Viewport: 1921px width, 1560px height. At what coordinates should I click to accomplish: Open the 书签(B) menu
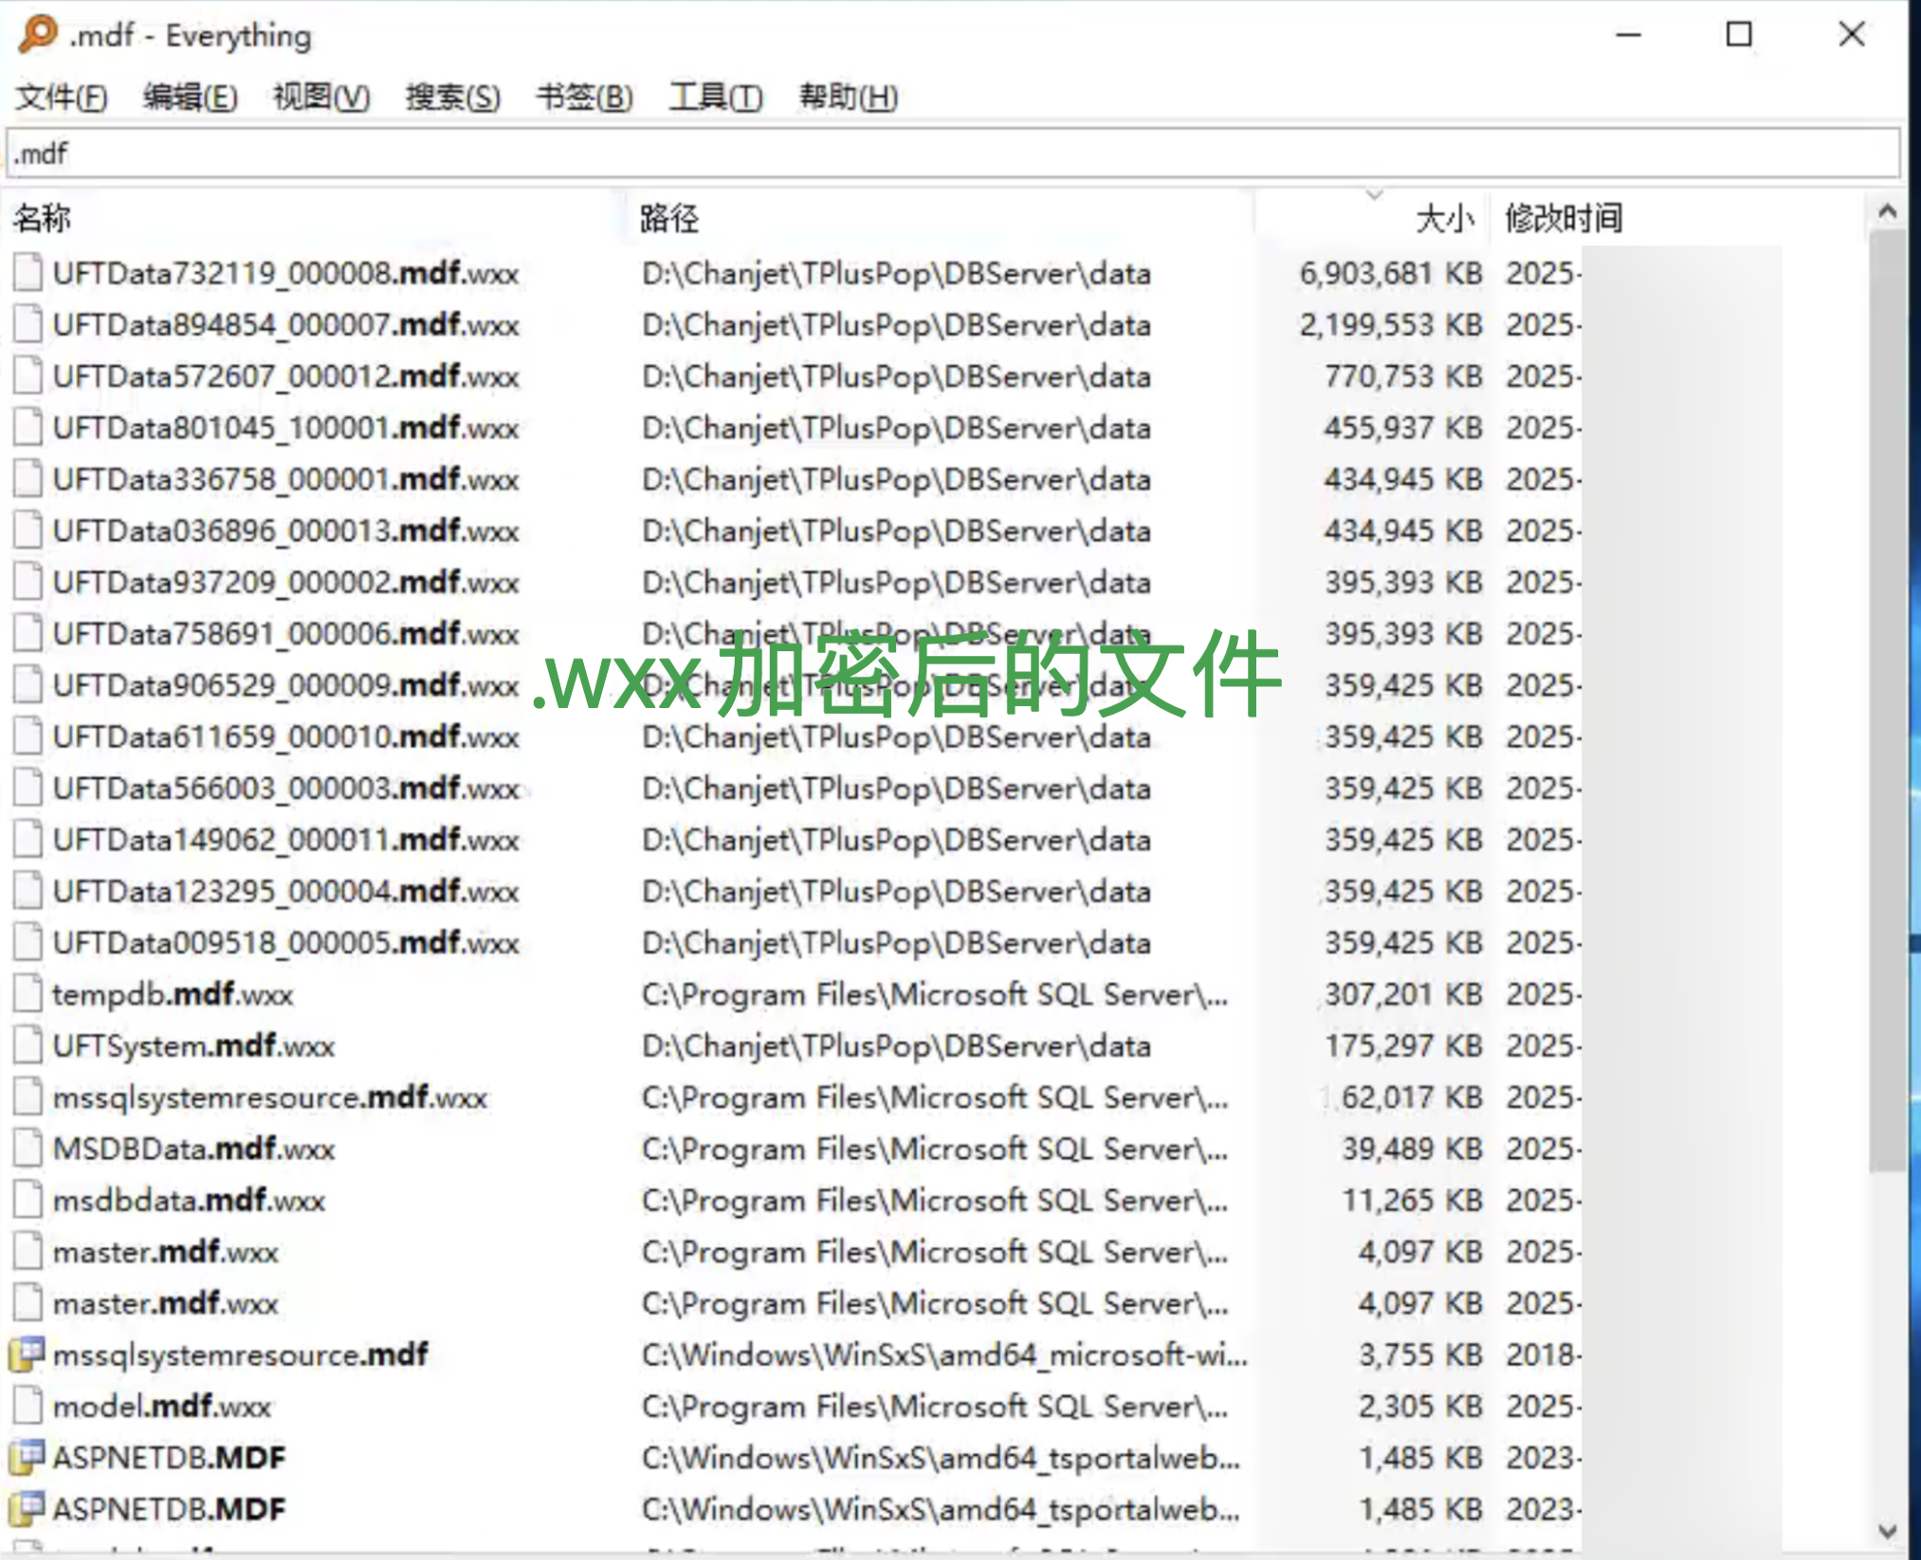tap(584, 97)
